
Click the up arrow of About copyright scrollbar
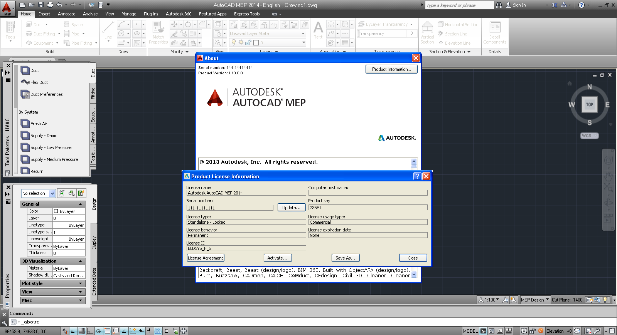(414, 161)
